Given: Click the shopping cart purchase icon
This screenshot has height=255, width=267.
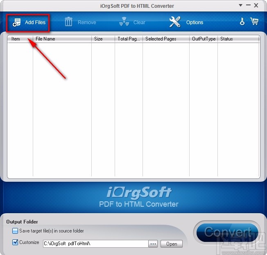Looking at the screenshot, I should point(254,21).
